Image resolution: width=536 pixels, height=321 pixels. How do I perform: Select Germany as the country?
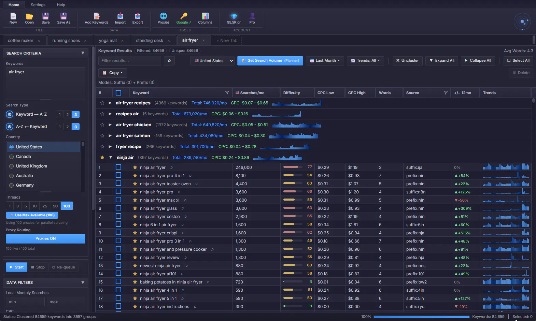[x=44, y=185]
